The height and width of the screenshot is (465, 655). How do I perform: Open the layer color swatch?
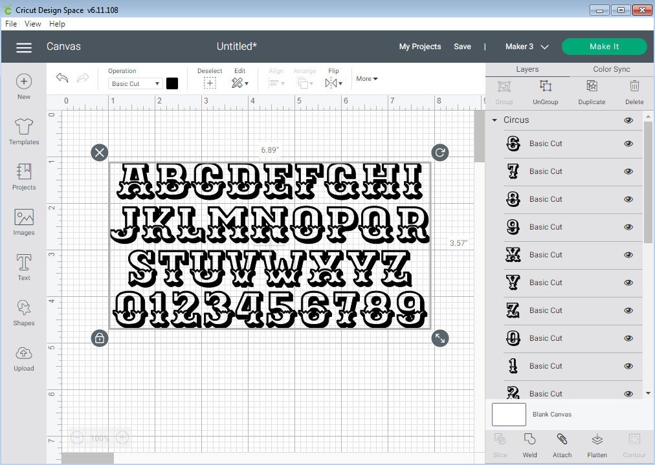click(x=170, y=83)
